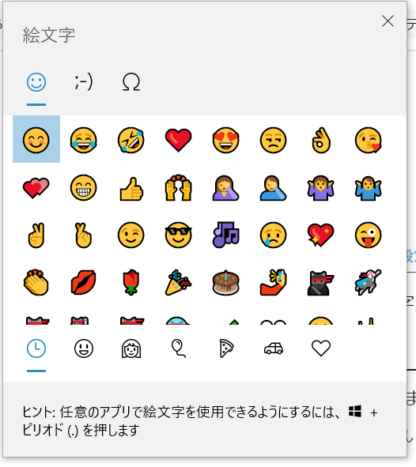The width and height of the screenshot is (416, 467).
Task: Select the red kiss mark lips emoji
Action: click(84, 282)
